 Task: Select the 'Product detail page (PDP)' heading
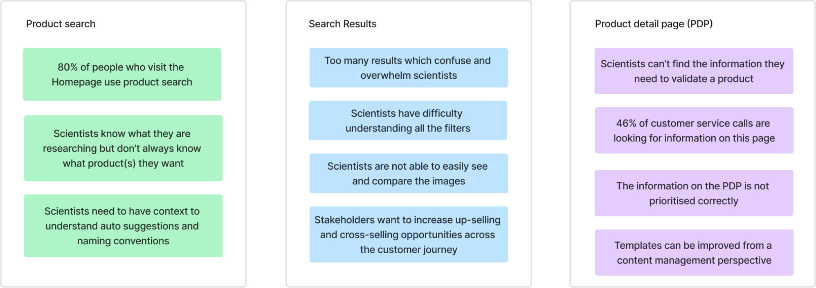click(654, 24)
